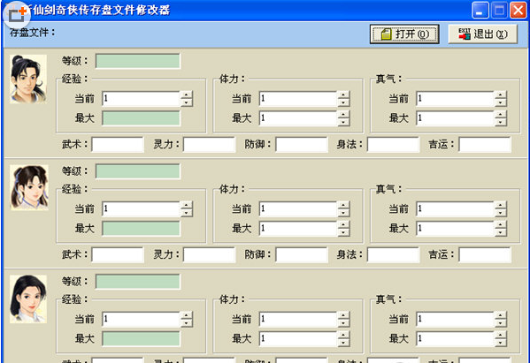Focus the second character's 防御 field
Screen dimensions: 530x363
[302, 254]
